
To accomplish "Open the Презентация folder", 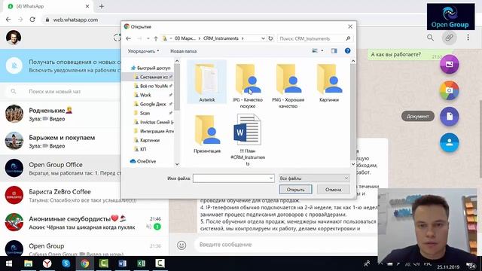I will click(x=207, y=134).
